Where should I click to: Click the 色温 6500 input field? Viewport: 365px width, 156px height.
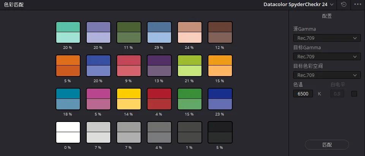point(303,94)
